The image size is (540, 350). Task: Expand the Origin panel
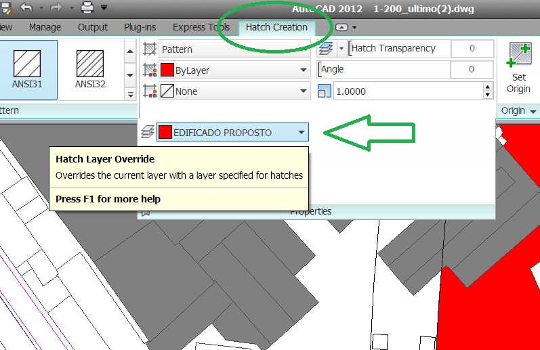[x=518, y=111]
